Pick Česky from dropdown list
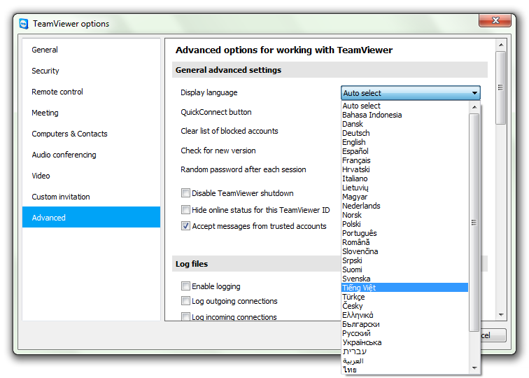Screen dimensions: 529x378 (405, 306)
